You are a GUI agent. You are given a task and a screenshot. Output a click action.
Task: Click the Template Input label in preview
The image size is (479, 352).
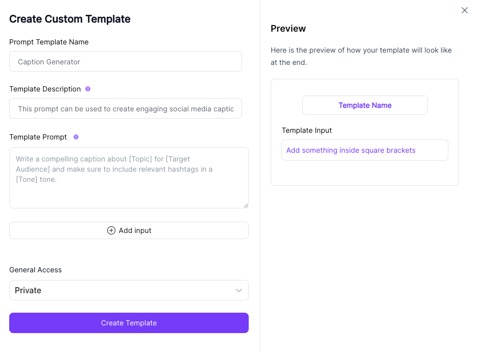307,130
